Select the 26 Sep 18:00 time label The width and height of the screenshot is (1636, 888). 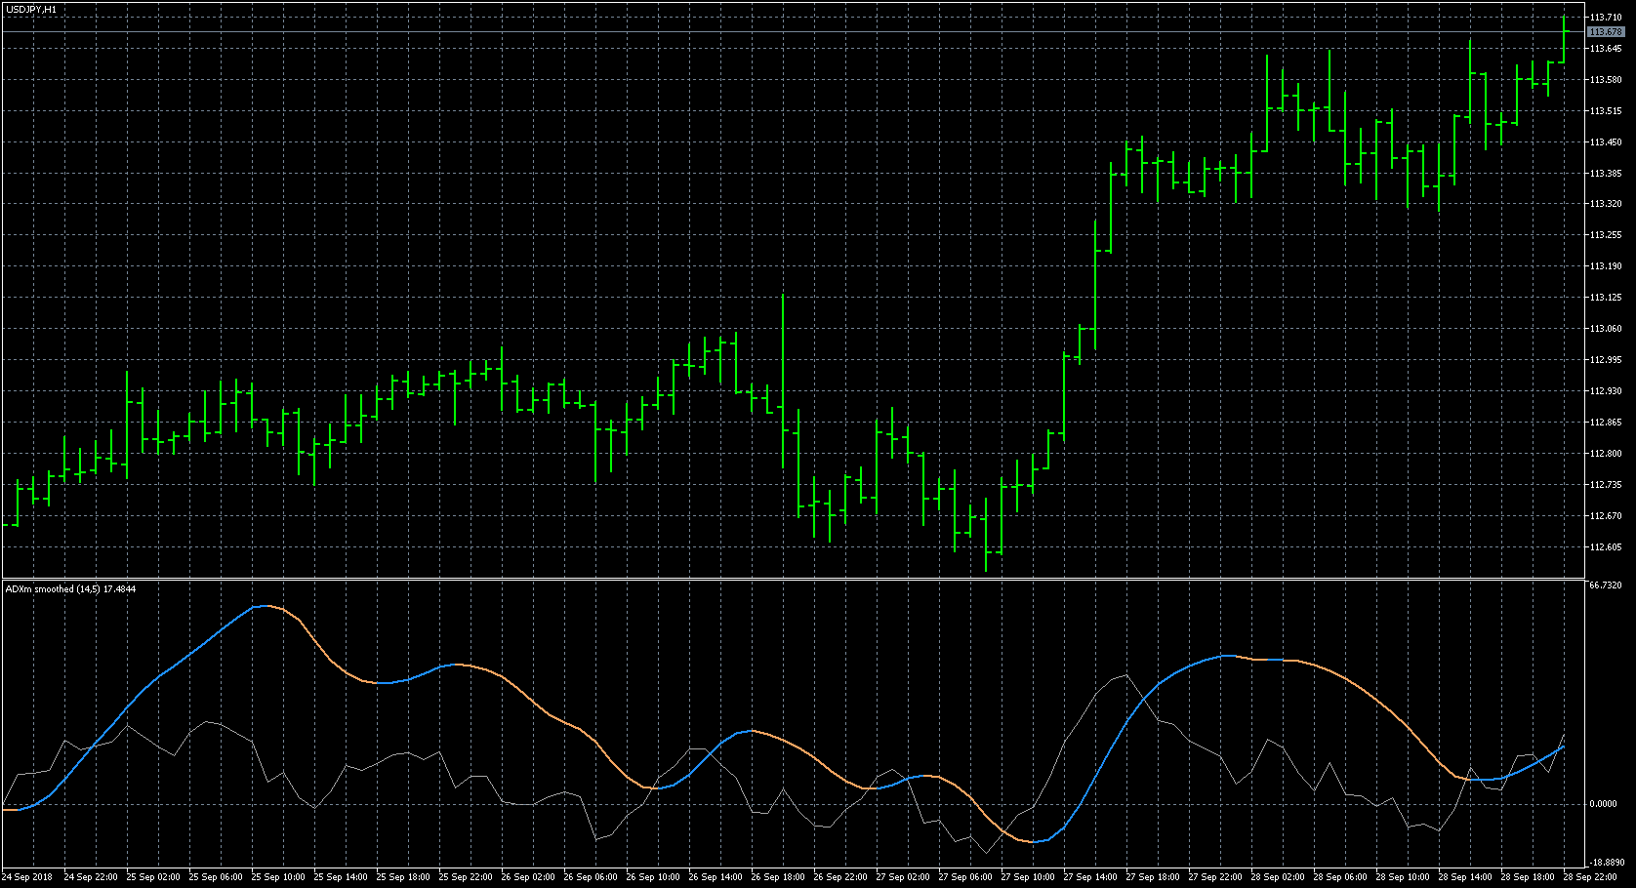tap(778, 877)
